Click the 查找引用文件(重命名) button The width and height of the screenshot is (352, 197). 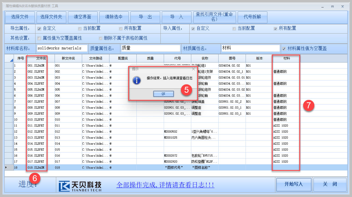(x=214, y=17)
